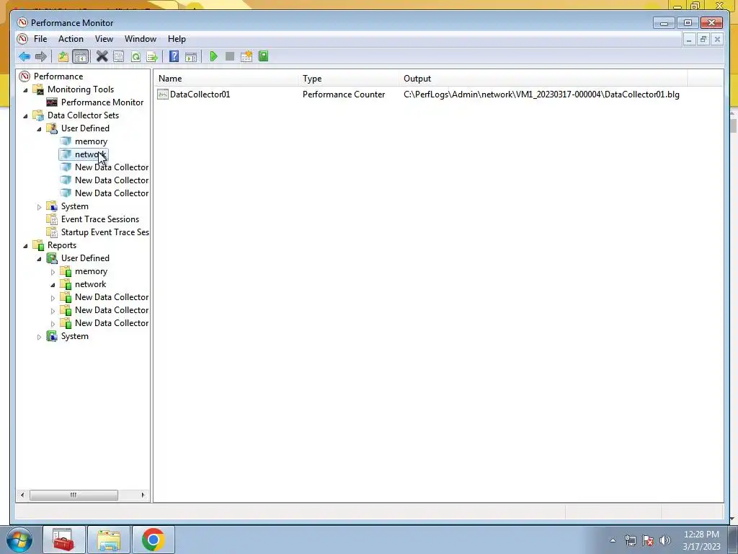This screenshot has width=738, height=554.
Task: Select Performance Monitor under Monitoring Tools
Action: 102,102
